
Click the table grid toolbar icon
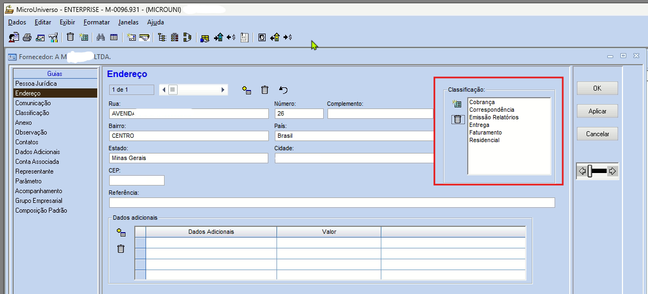point(114,37)
